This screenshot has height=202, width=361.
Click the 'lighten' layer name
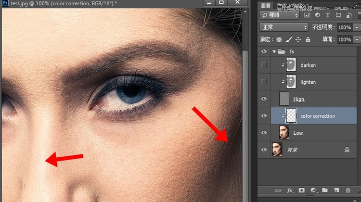308,82
